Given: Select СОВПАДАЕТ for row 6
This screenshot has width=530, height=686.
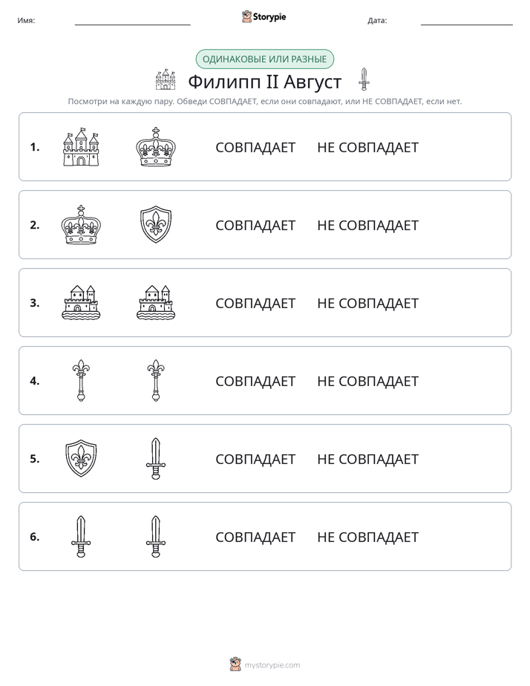Looking at the screenshot, I should click(x=255, y=537).
